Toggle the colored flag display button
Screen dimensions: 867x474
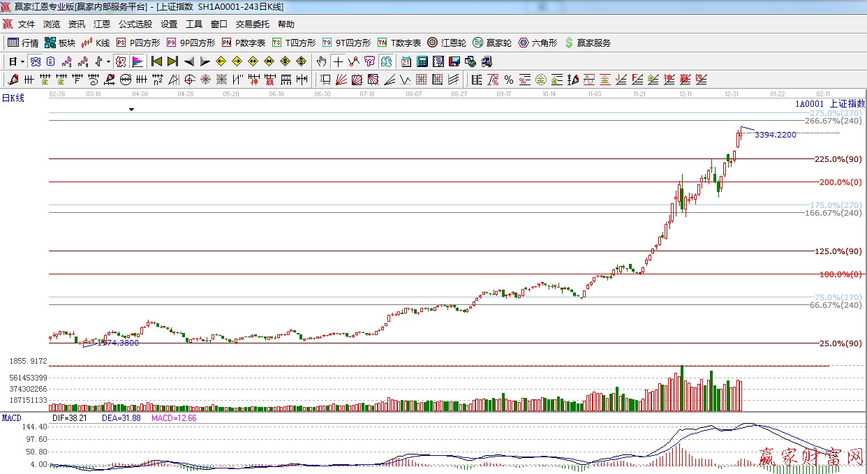[137, 61]
